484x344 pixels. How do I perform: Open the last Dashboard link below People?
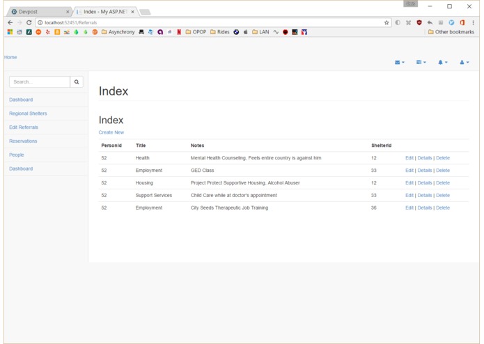coord(21,169)
